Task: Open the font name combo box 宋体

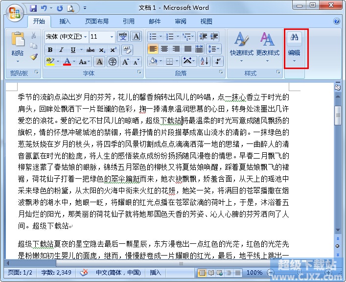Action: 66,36
